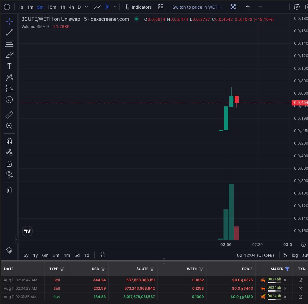Open the 02:01:35 AM buy transaction link
Screen dimensions: 308x304
pos(300,297)
